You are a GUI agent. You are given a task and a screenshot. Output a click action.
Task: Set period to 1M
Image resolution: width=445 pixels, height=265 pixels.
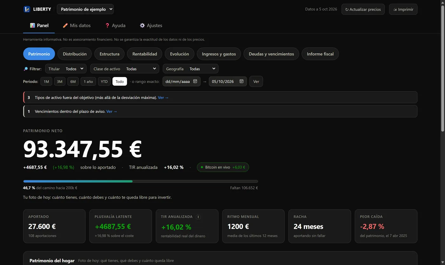[46, 81]
